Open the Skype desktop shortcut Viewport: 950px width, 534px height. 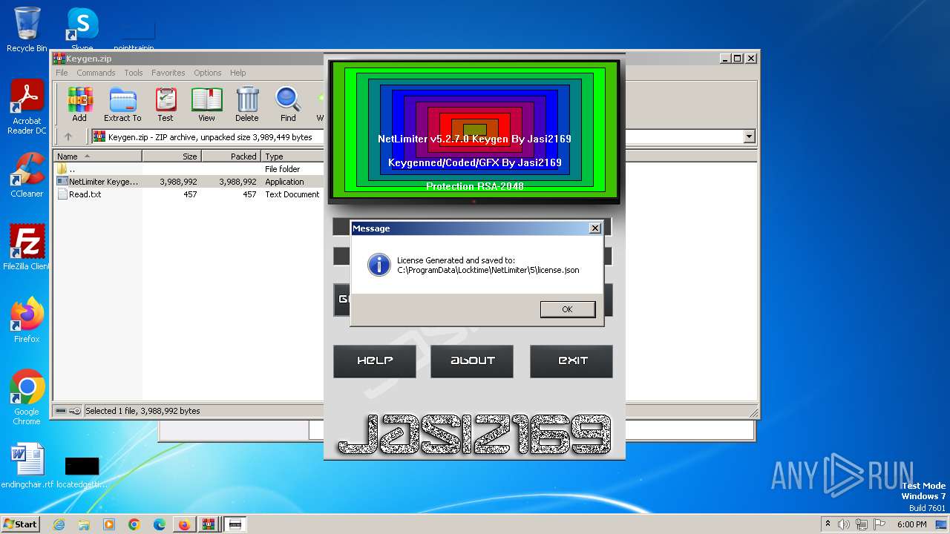pos(82,29)
